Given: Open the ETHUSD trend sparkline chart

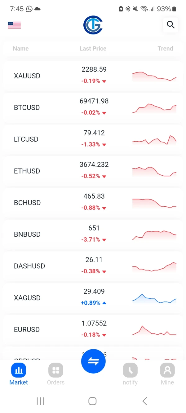Looking at the screenshot, I should [x=154, y=171].
